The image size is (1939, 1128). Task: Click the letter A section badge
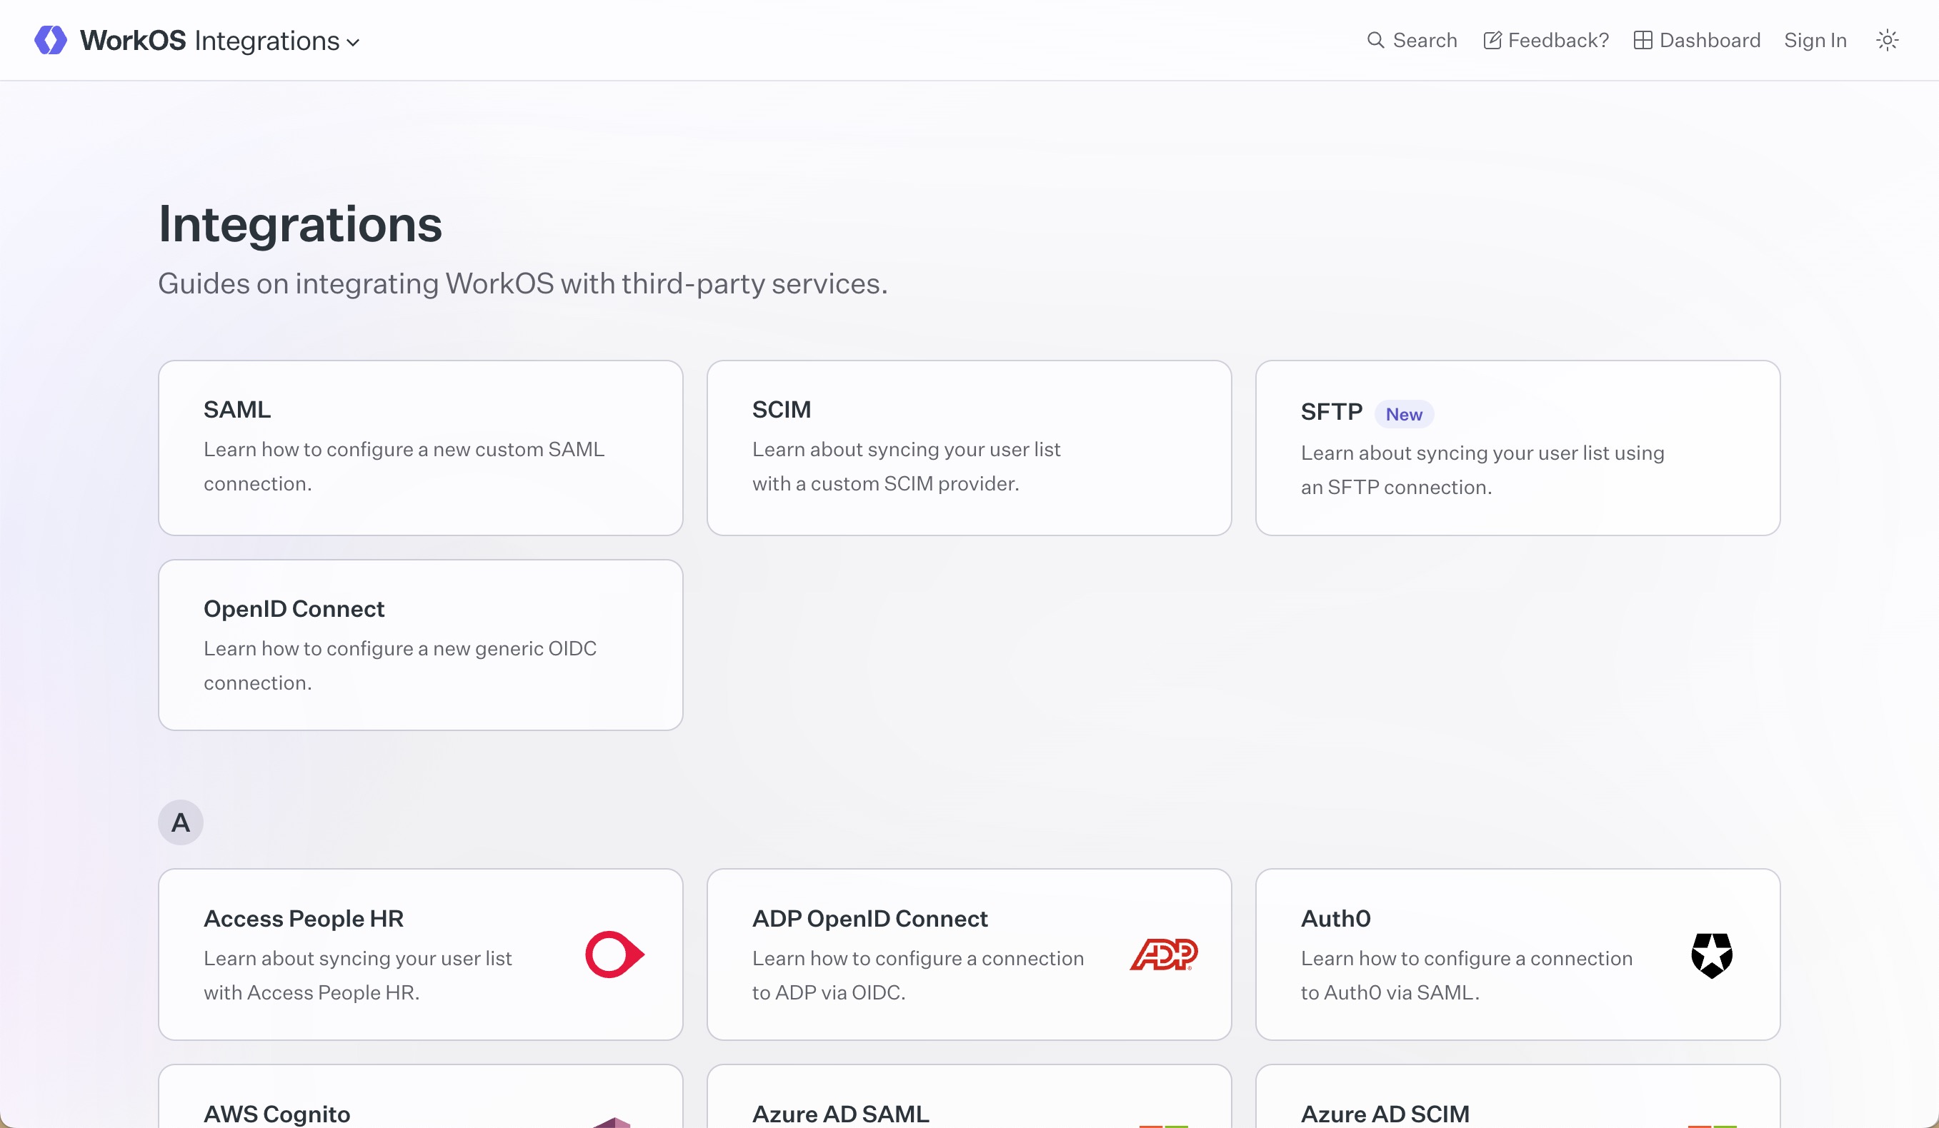[180, 821]
